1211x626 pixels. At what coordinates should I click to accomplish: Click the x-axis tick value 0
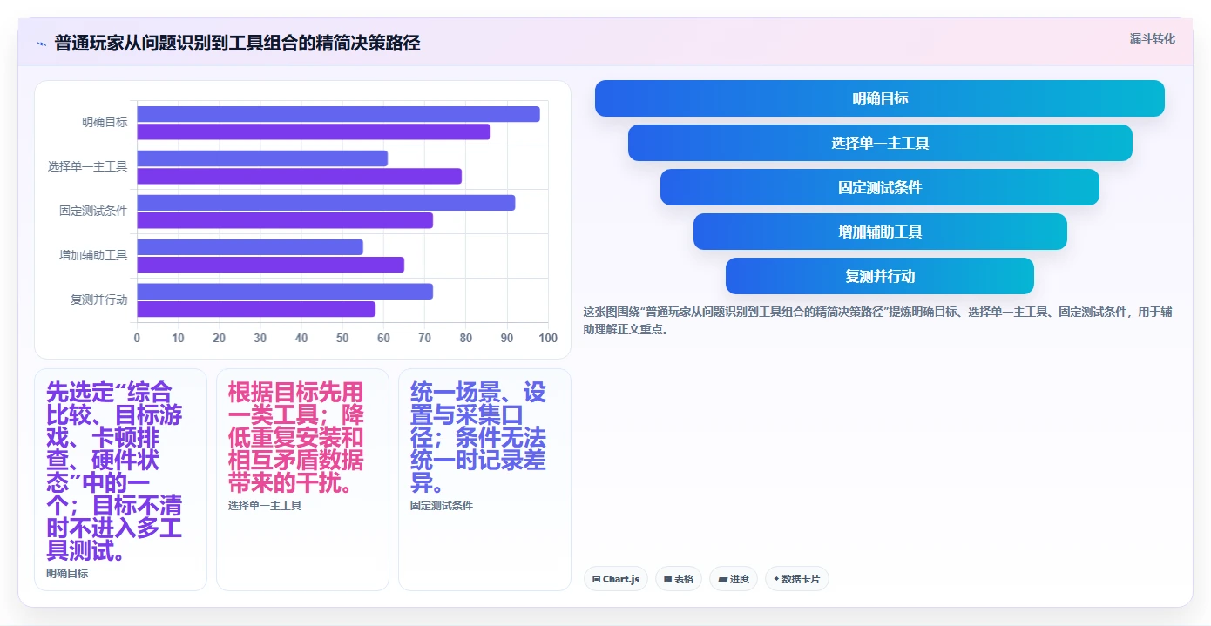(x=137, y=339)
